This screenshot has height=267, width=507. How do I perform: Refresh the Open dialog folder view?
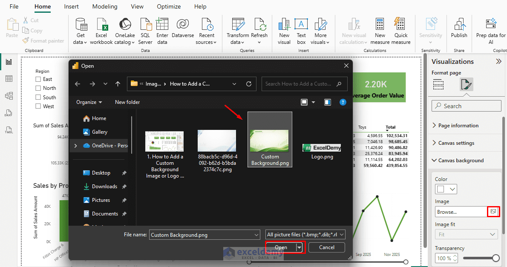pyautogui.click(x=249, y=84)
